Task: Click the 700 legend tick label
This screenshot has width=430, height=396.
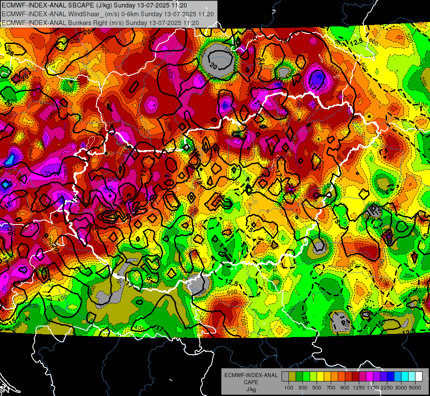Action: [331, 388]
